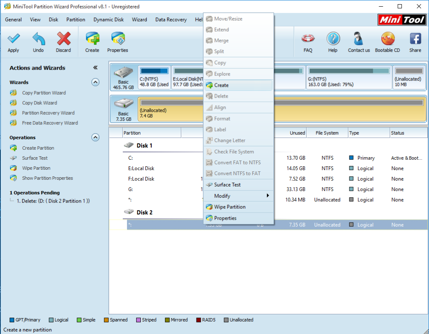The image size is (429, 334).
Task: Select the C:(NTFS) partition block
Action: click(x=154, y=78)
